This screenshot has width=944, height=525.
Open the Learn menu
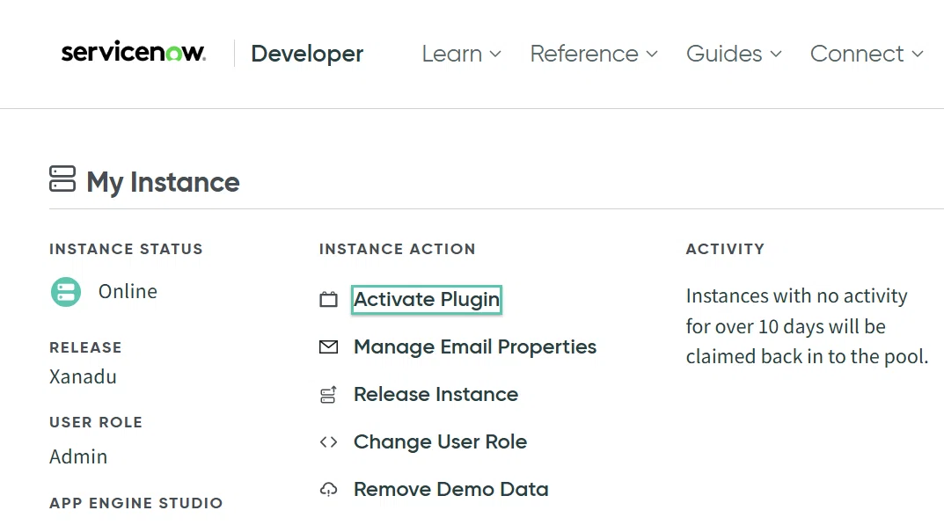point(461,54)
